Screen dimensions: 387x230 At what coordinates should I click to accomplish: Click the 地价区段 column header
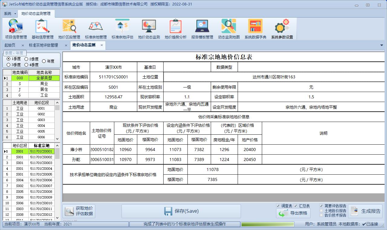20,146
